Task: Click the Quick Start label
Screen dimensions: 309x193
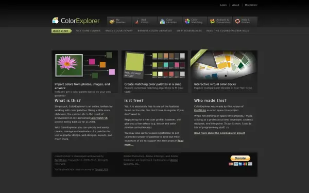Action: point(61,31)
